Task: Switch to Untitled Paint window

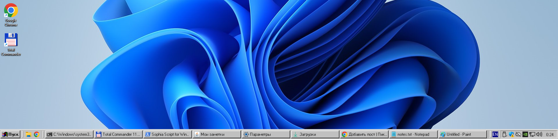Action: (462, 134)
